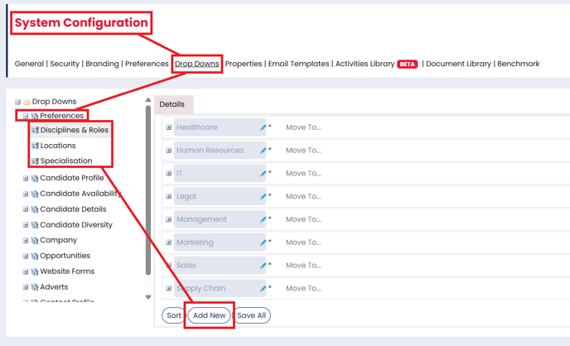Select the Opportunities tree item

pyautogui.click(x=65, y=256)
